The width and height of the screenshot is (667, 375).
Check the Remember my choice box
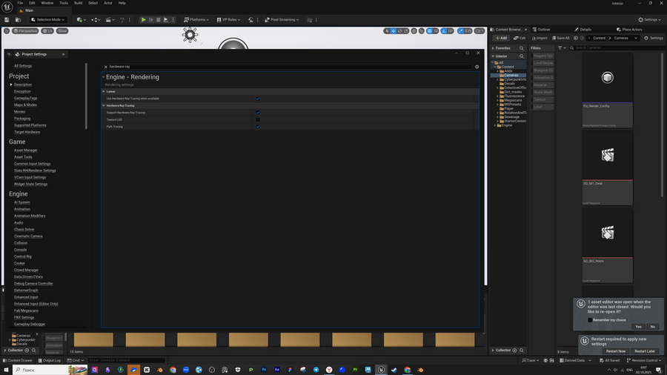pyautogui.click(x=591, y=320)
